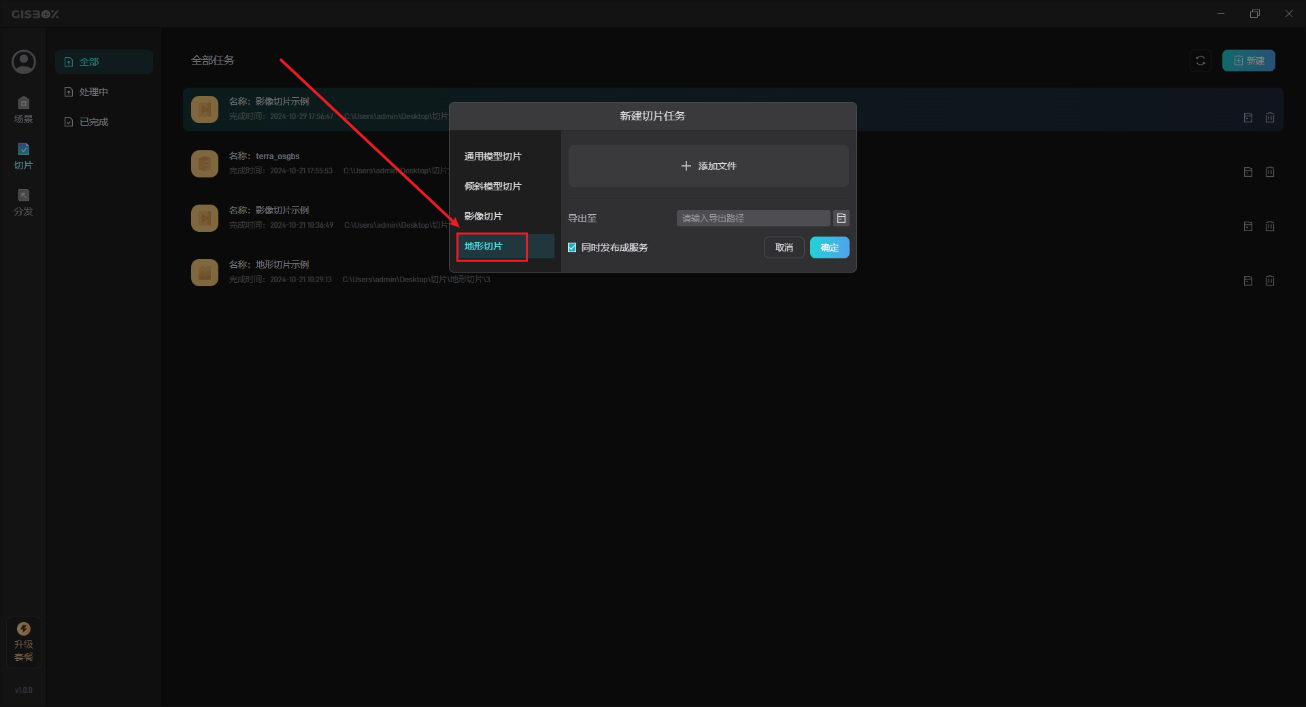The image size is (1306, 707).
Task: Select the 全部 task filter
Action: tap(104, 62)
